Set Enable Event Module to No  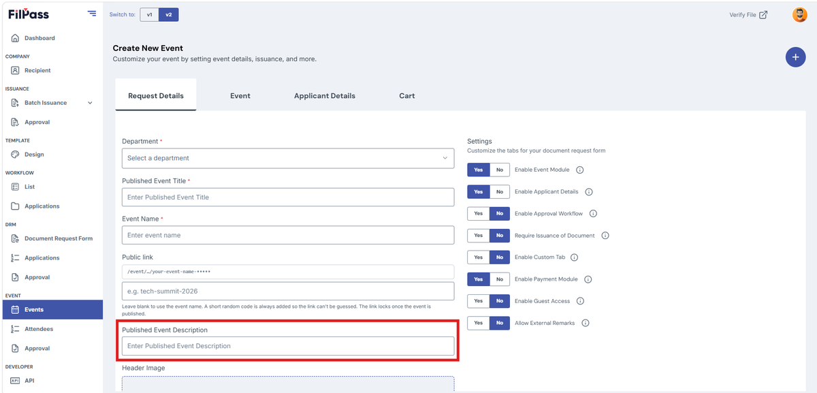coord(500,170)
